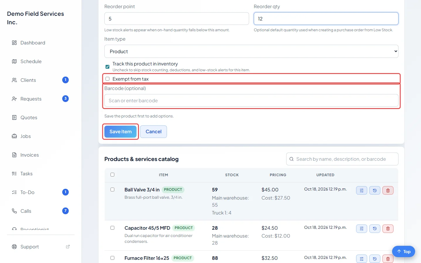Toggle Track this product in inventory
Viewport: 421px width, 263px height.
pos(107,67)
